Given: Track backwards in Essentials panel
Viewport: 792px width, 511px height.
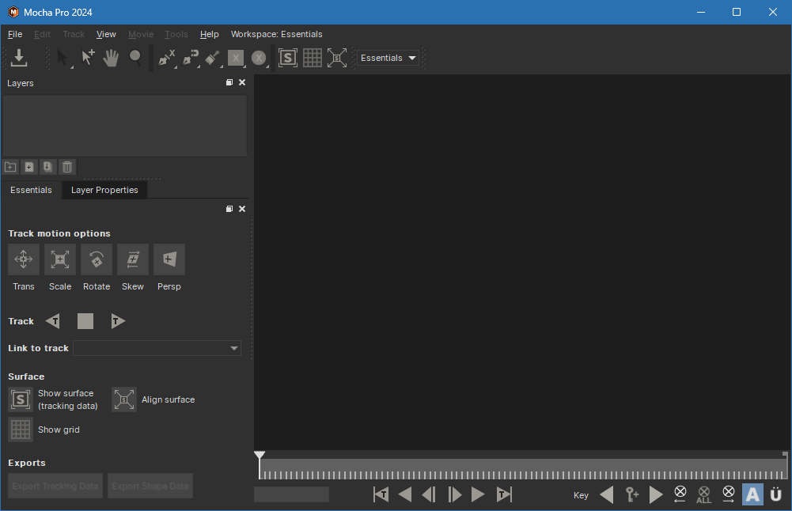Looking at the screenshot, I should click(x=53, y=321).
